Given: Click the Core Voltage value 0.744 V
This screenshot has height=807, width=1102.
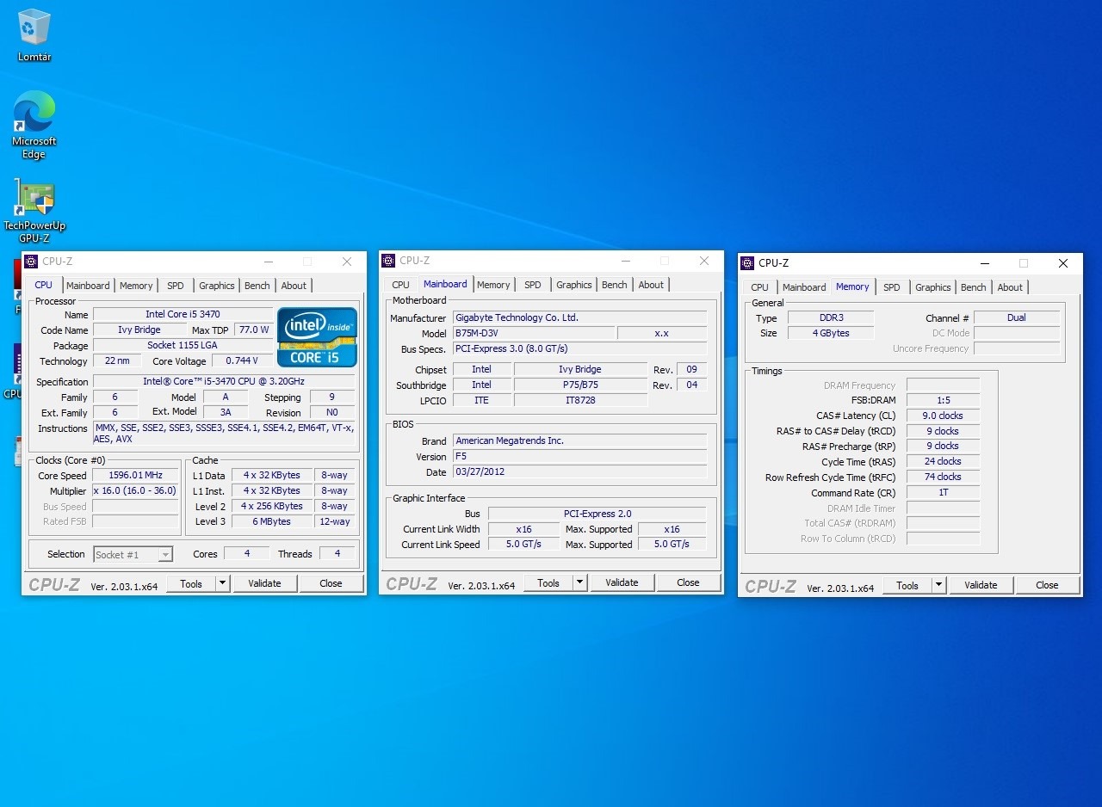Looking at the screenshot, I should point(243,361).
